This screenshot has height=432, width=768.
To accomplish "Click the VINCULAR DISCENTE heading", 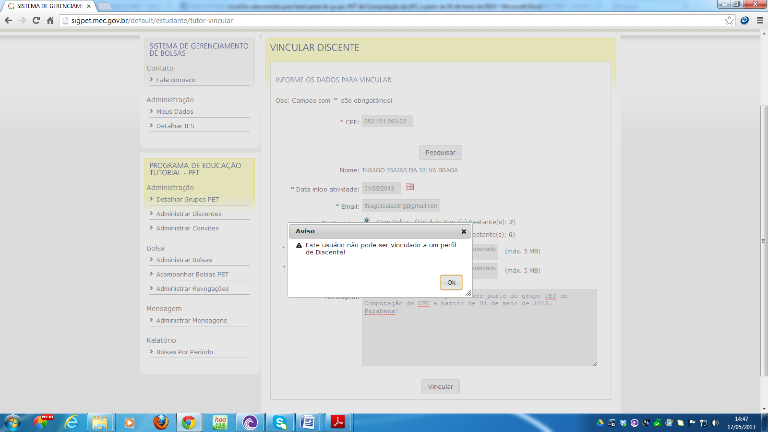I will [x=314, y=48].
